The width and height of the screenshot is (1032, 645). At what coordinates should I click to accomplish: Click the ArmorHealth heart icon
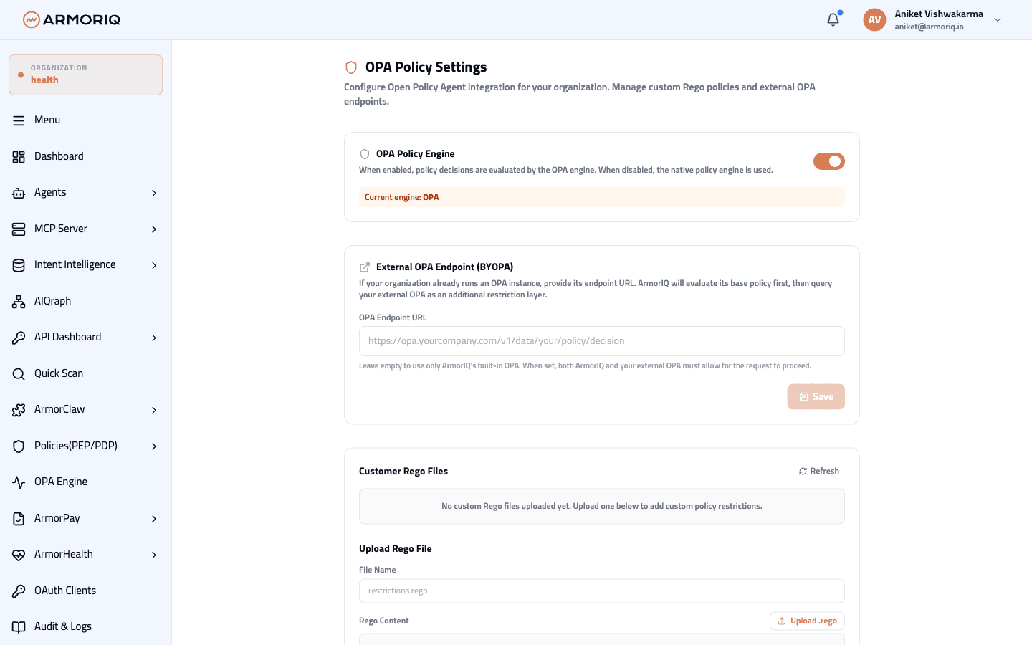tap(19, 555)
